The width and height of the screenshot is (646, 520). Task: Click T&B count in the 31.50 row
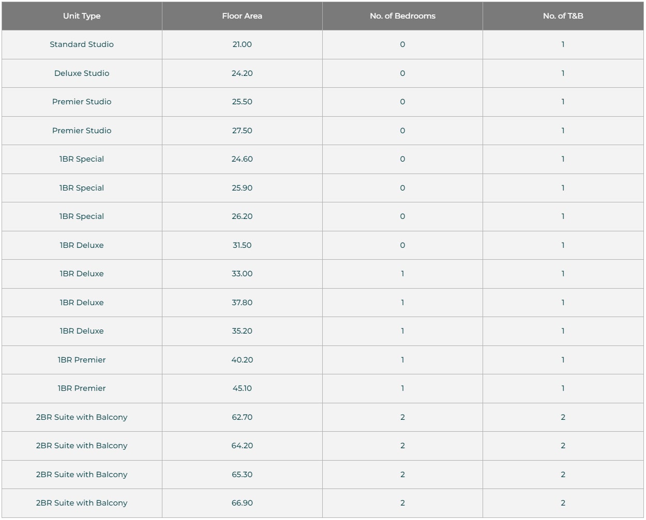[x=563, y=245]
